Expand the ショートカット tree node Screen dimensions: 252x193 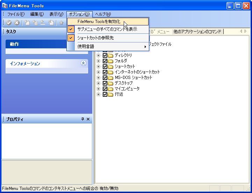tap(98, 67)
